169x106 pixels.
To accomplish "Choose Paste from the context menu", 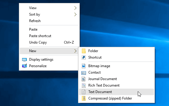I will [49, 29].
